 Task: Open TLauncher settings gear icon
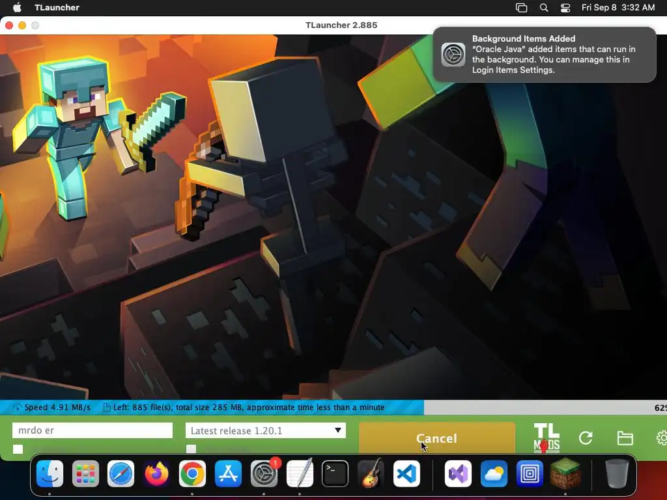(x=662, y=438)
